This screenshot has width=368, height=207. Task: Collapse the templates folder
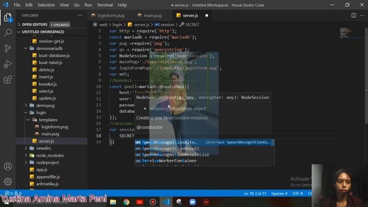(48, 120)
